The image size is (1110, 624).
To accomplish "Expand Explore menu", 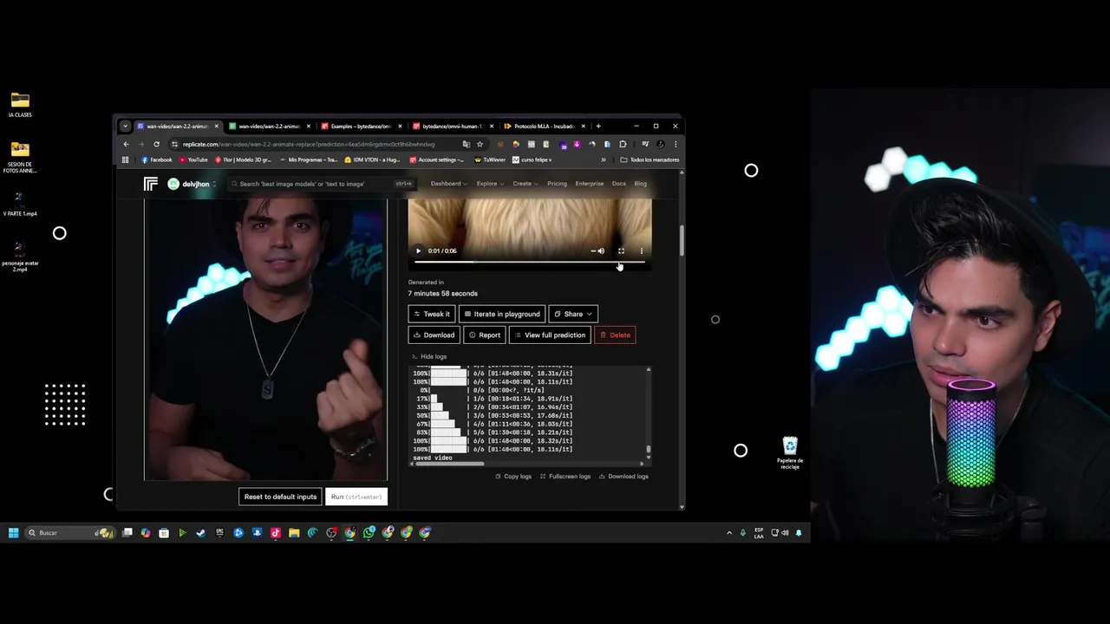I will coord(489,184).
